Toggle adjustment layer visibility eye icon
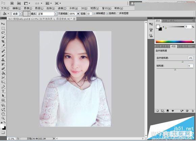The height and width of the screenshot is (141, 196). [x=173, y=111]
